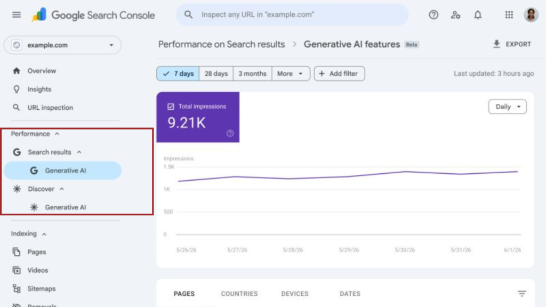Screen dimensions: 546x307
Task: Open notifications bell
Action: [x=478, y=14]
